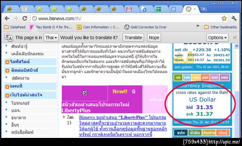This screenshot has width=242, height=146.
Task: Select the EUR currency tab
Action: pos(187,77)
